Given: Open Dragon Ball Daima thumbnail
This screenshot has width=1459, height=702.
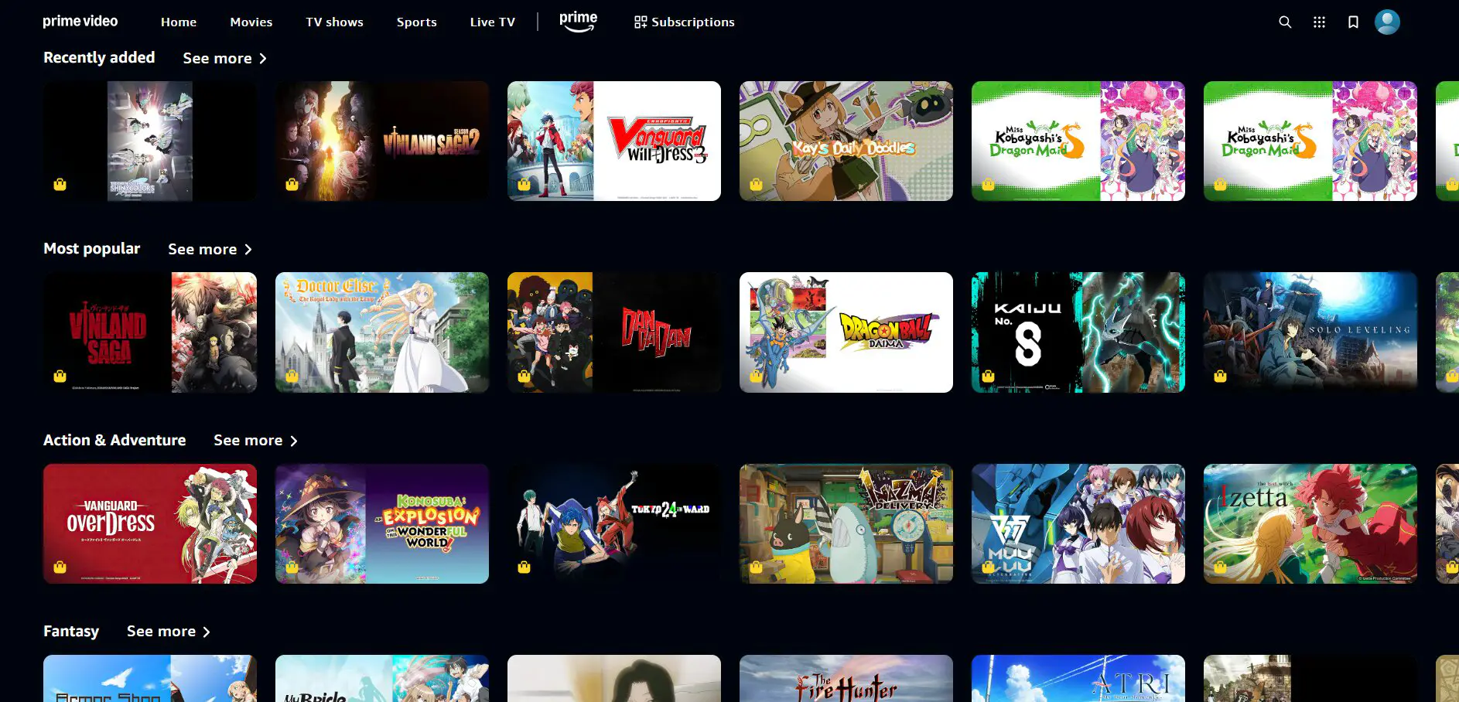Looking at the screenshot, I should [x=846, y=332].
